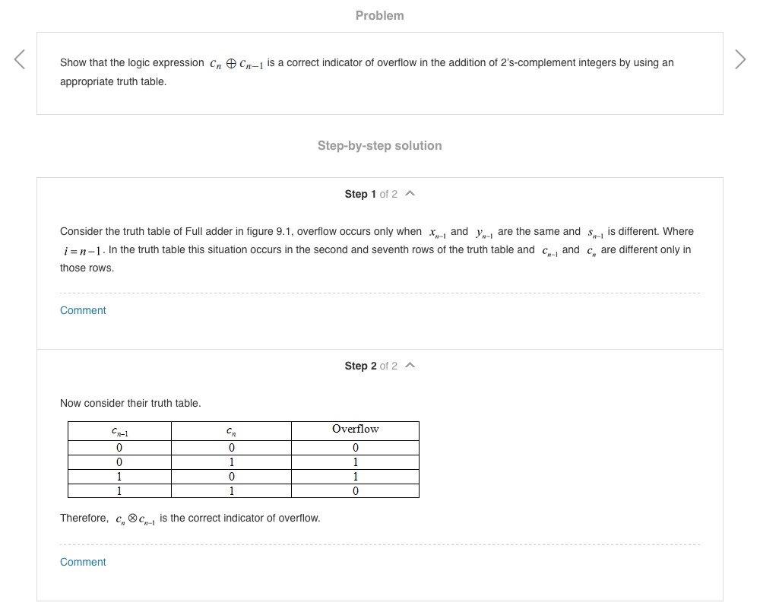Image resolution: width=760 pixels, height=609 pixels.
Task: Click the "Step 1 of 2" label
Action: click(x=370, y=194)
